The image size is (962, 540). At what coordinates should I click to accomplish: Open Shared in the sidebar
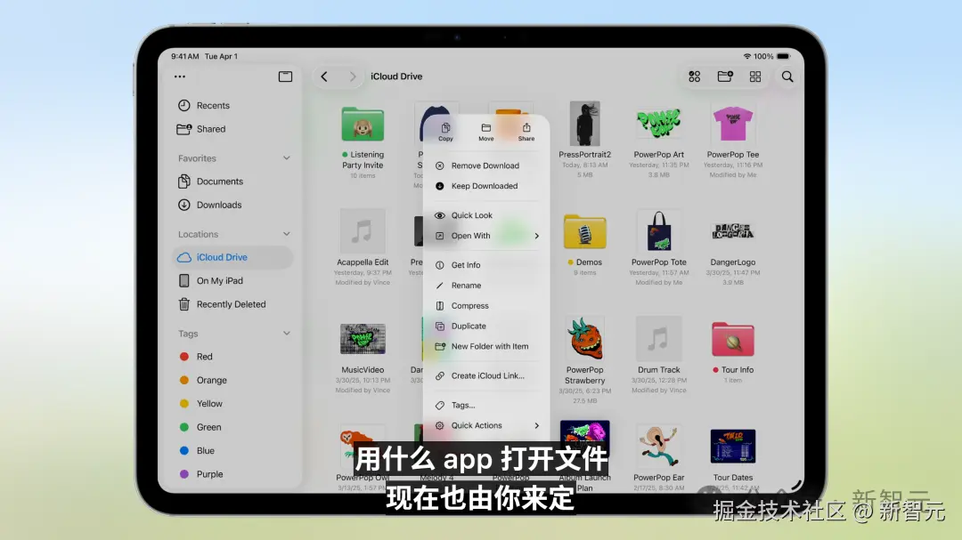coord(233,129)
